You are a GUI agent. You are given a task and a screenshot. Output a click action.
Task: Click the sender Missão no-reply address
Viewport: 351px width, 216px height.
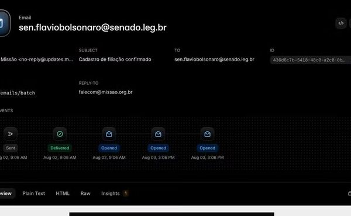[x=36, y=60]
